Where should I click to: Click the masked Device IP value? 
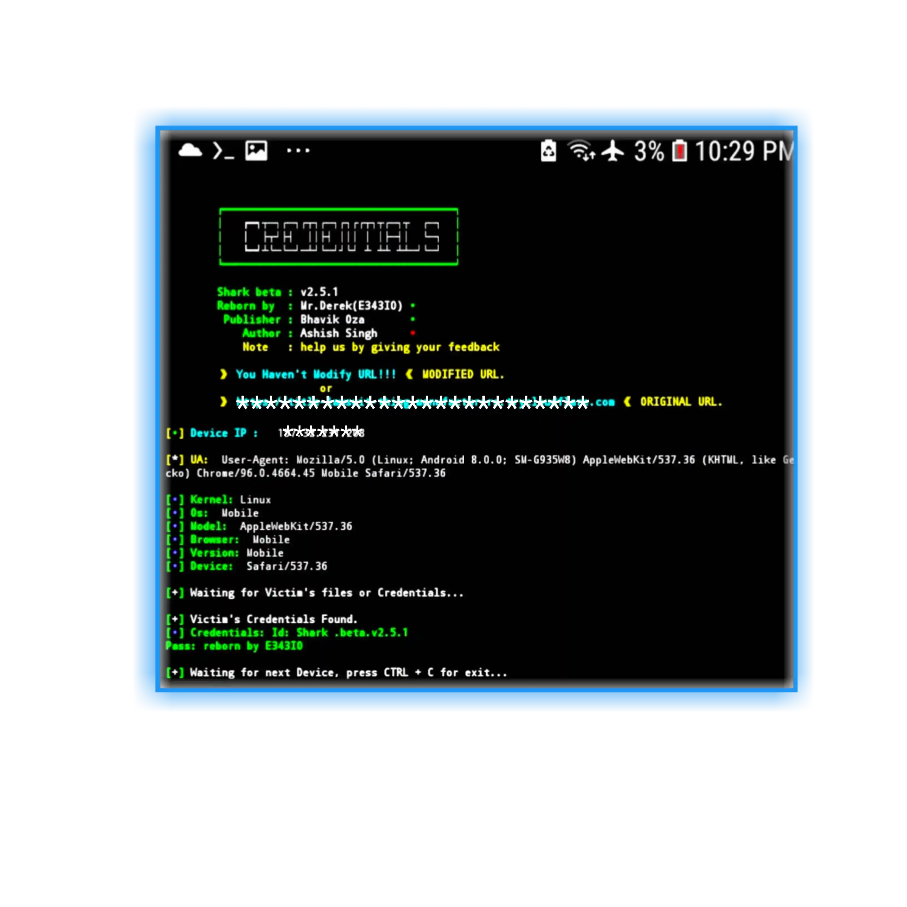coord(322,433)
